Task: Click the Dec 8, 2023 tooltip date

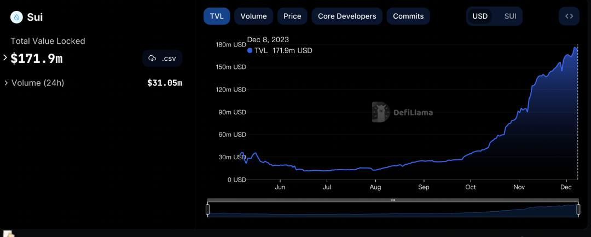Action: click(268, 39)
